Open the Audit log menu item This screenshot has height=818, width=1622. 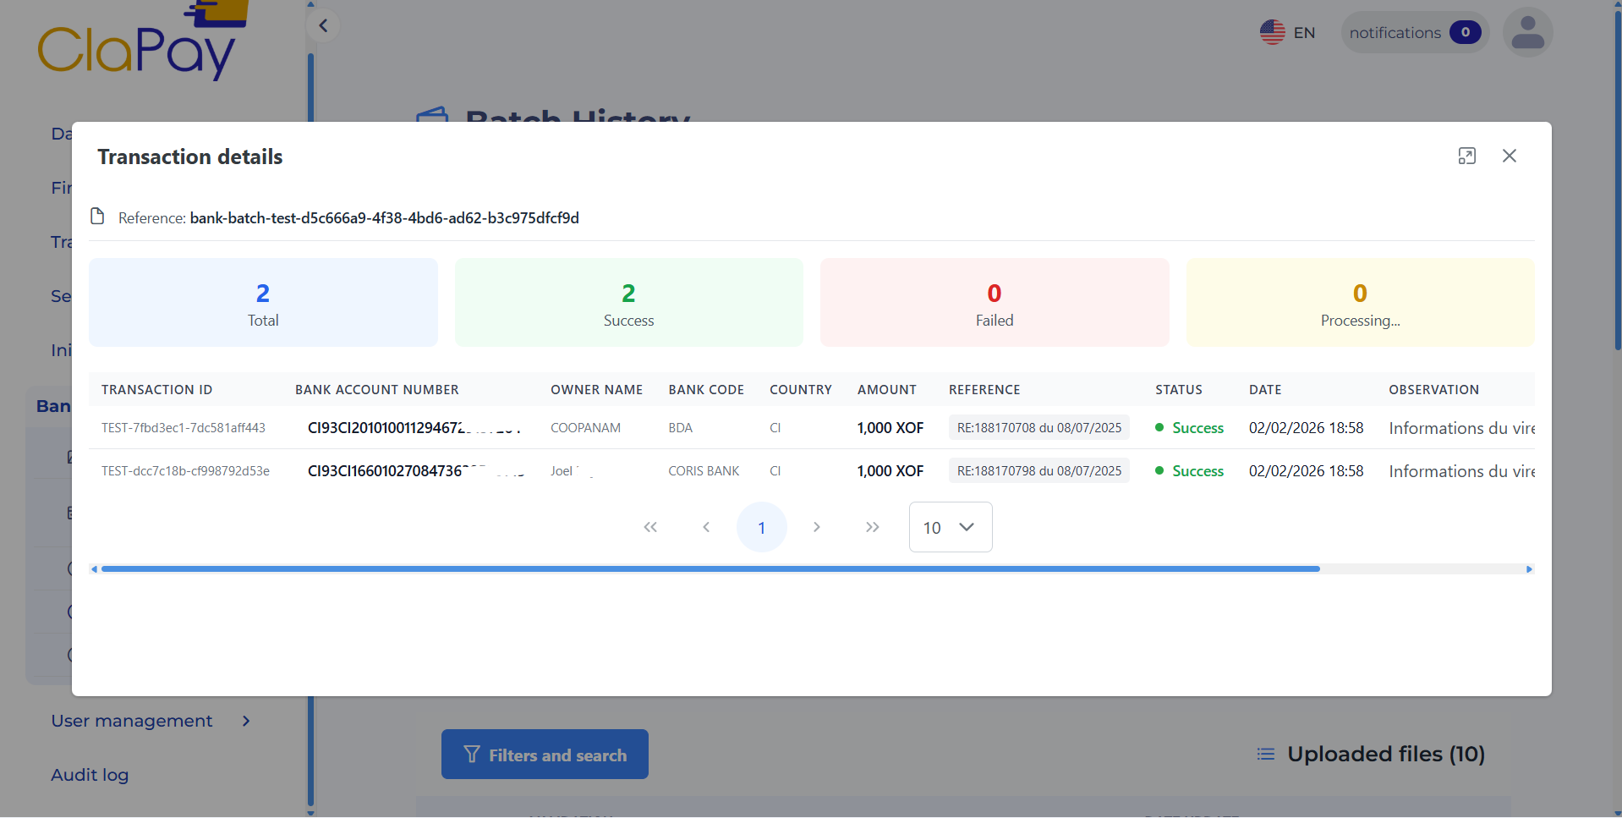coord(90,775)
